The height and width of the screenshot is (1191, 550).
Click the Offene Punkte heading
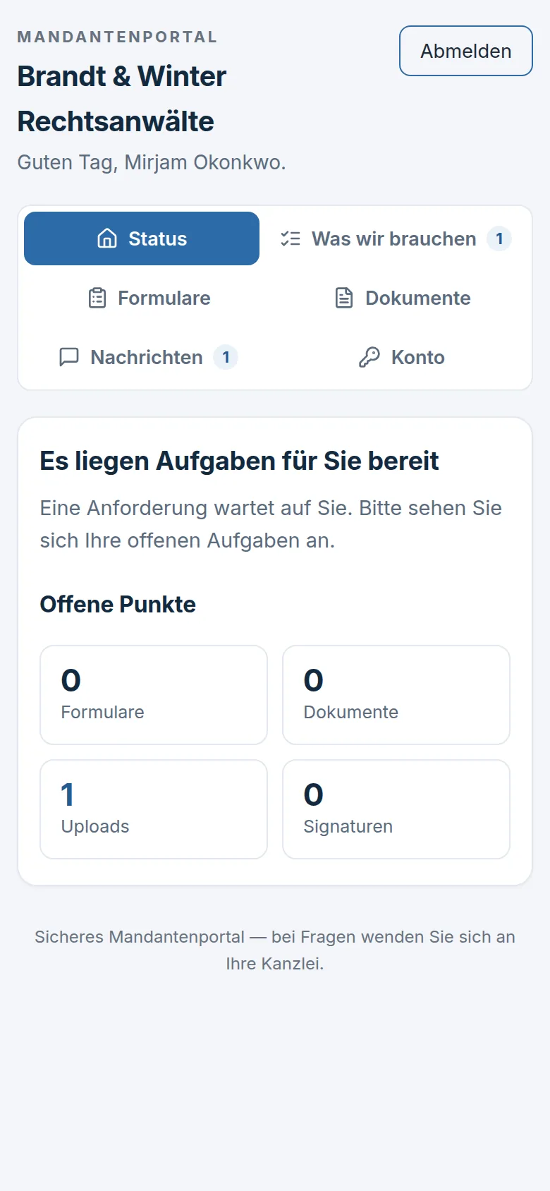coord(118,604)
